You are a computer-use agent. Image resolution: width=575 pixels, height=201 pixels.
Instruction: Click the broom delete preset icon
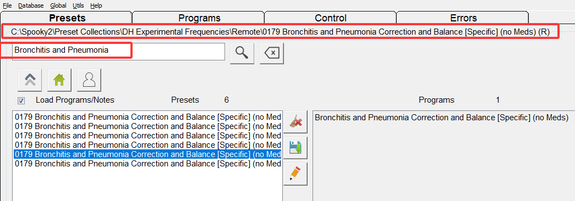(x=295, y=122)
